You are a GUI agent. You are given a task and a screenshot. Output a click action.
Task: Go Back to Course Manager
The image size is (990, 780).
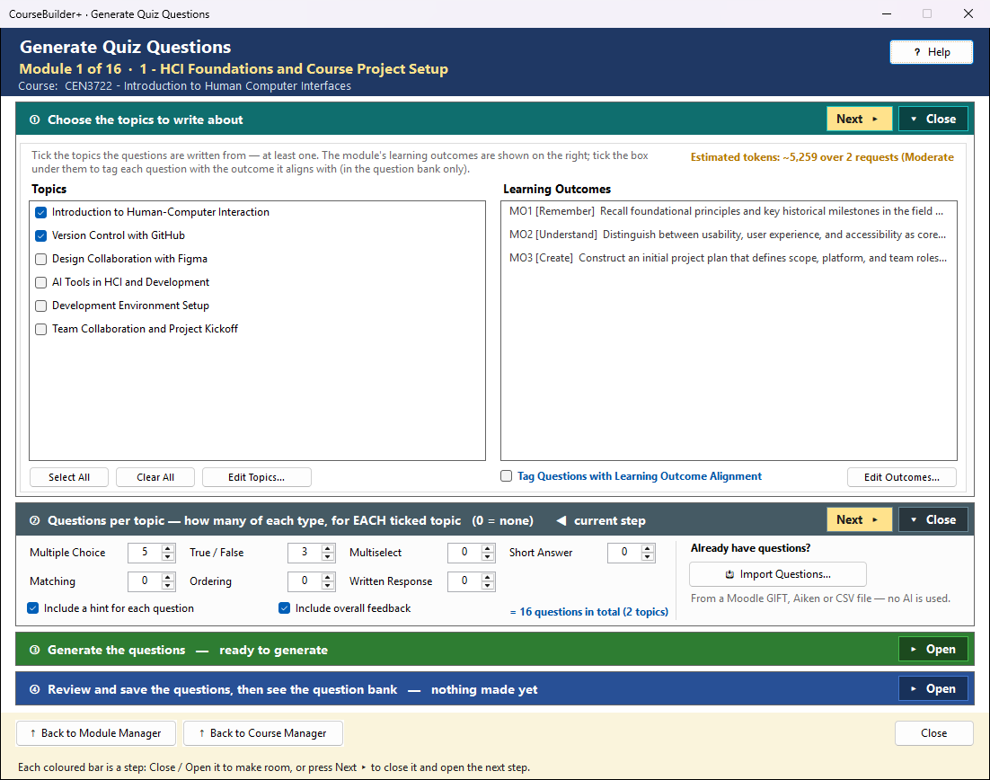(x=263, y=733)
